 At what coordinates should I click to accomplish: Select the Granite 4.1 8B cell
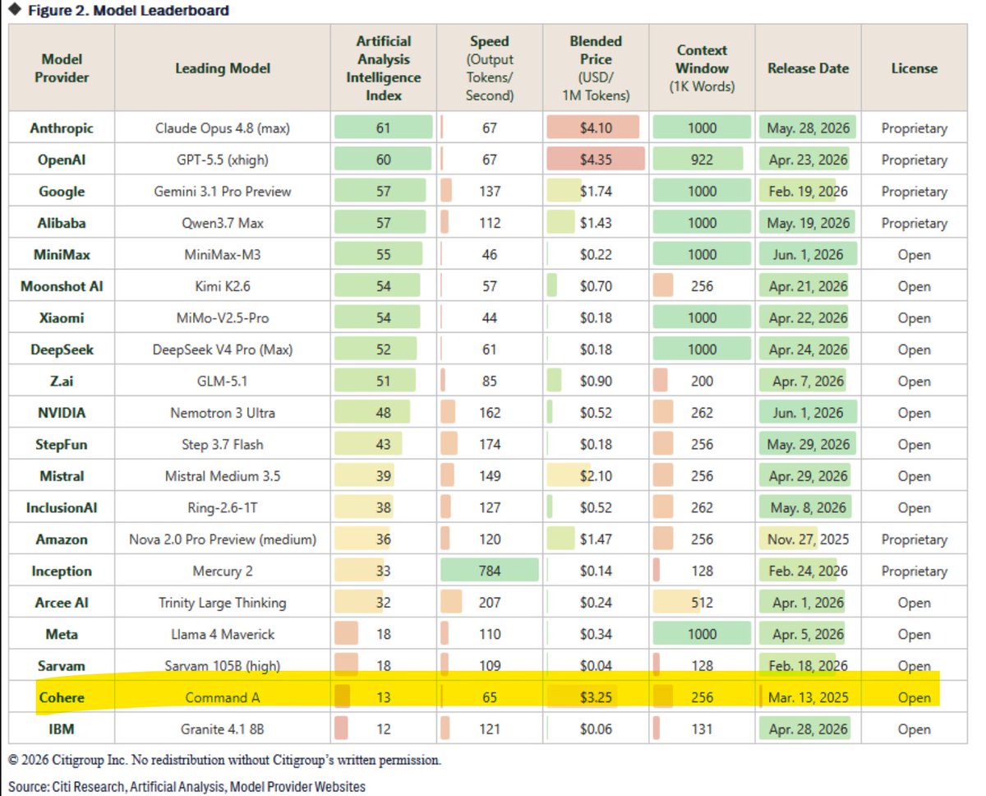[x=223, y=729]
